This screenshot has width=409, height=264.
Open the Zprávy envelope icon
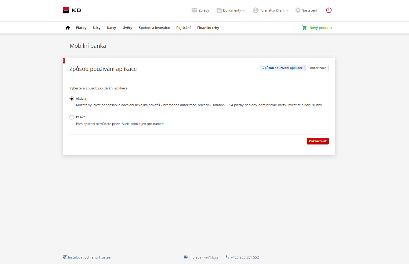194,10
